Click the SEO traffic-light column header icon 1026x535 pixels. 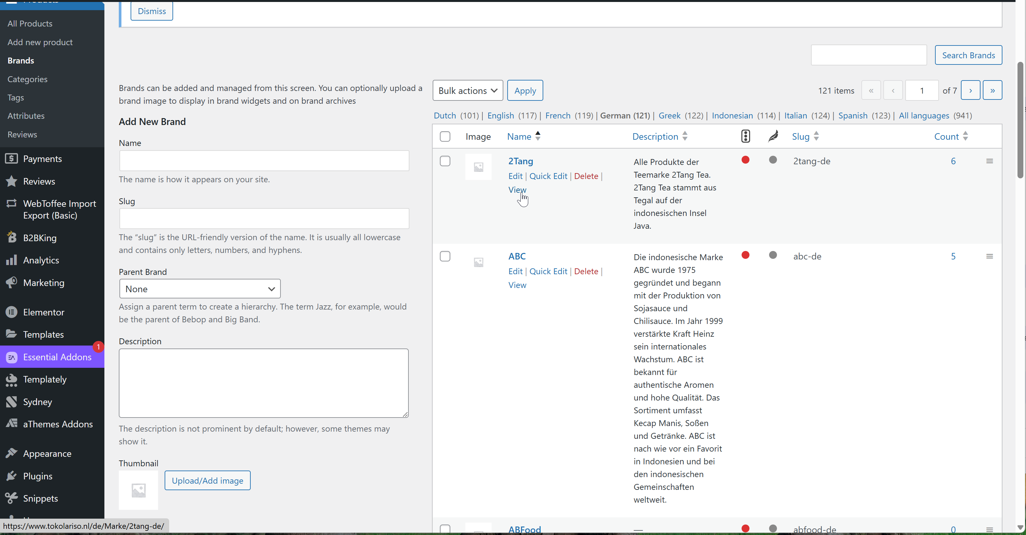(746, 136)
